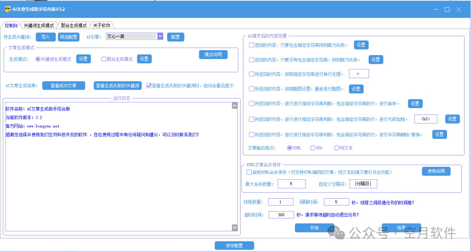Click log scrollbar up arrow
This screenshot has width=471, height=252.
pyautogui.click(x=235, y=106)
